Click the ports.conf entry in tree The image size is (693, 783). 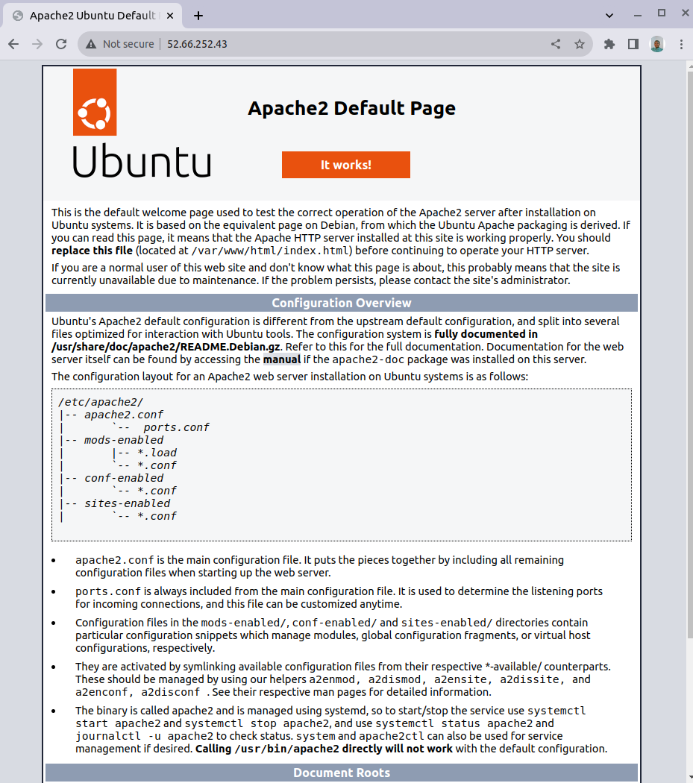(x=176, y=427)
